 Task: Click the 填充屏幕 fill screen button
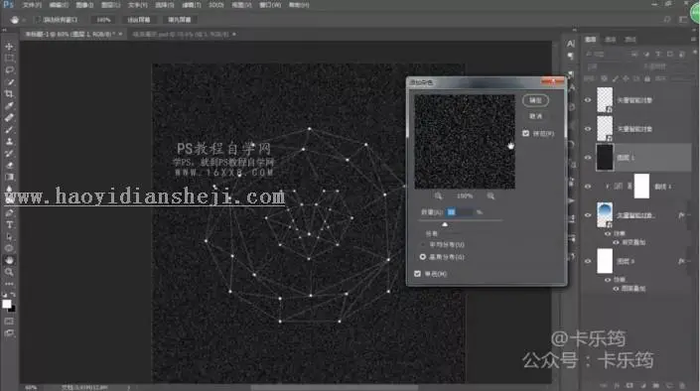coord(180,20)
